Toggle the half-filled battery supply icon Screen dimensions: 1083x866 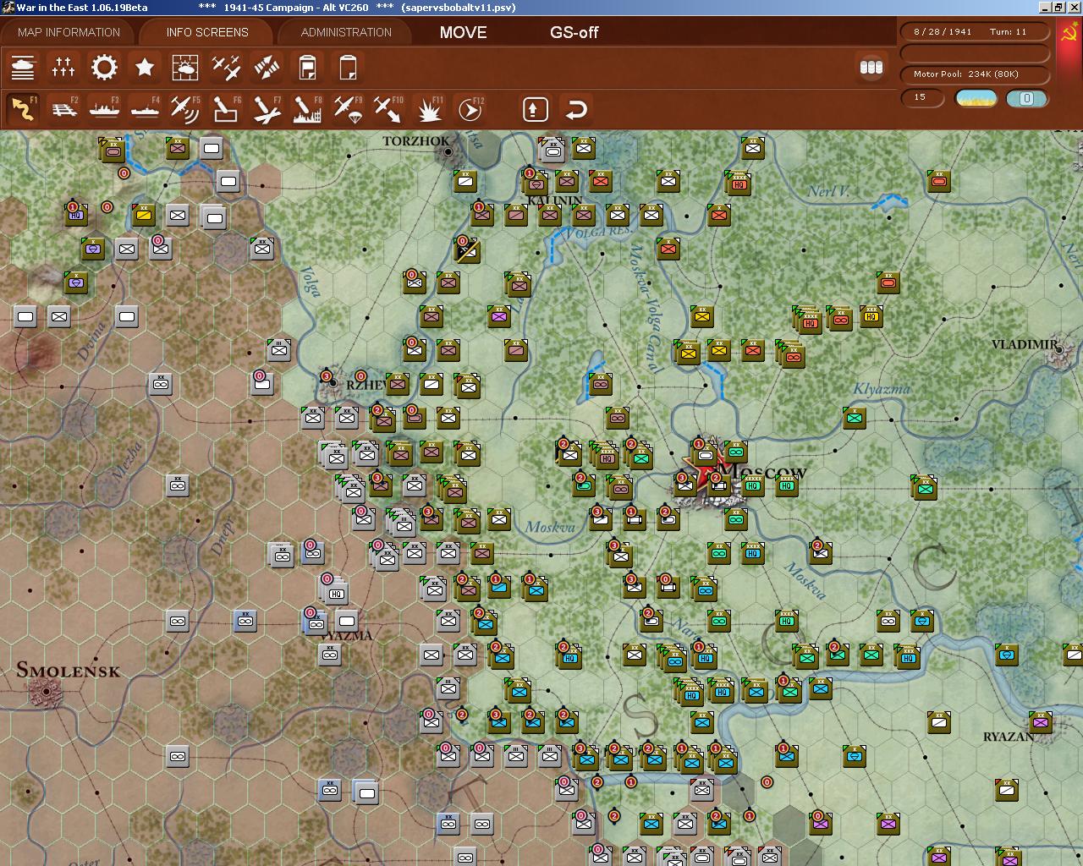point(307,68)
